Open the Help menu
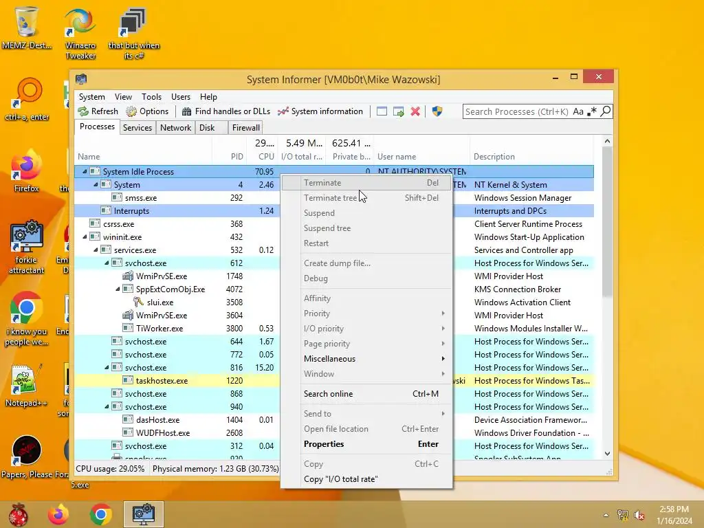This screenshot has width=704, height=528. click(208, 96)
